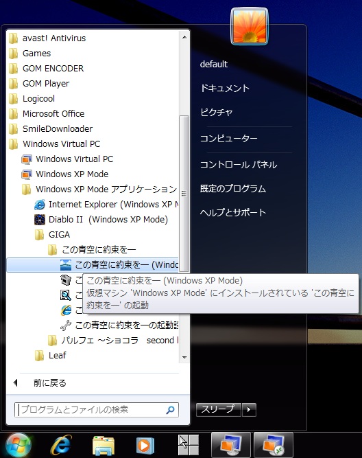This screenshot has height=458, width=362.
Task: Click the スリープ button
Action: [219, 409]
